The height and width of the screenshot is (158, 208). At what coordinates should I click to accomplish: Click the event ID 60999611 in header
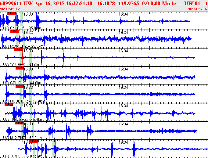pyautogui.click(x=11, y=3)
